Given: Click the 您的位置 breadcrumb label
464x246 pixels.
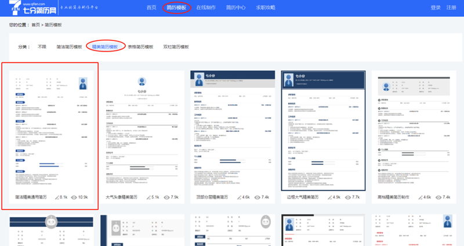Looking at the screenshot, I should [19, 25].
